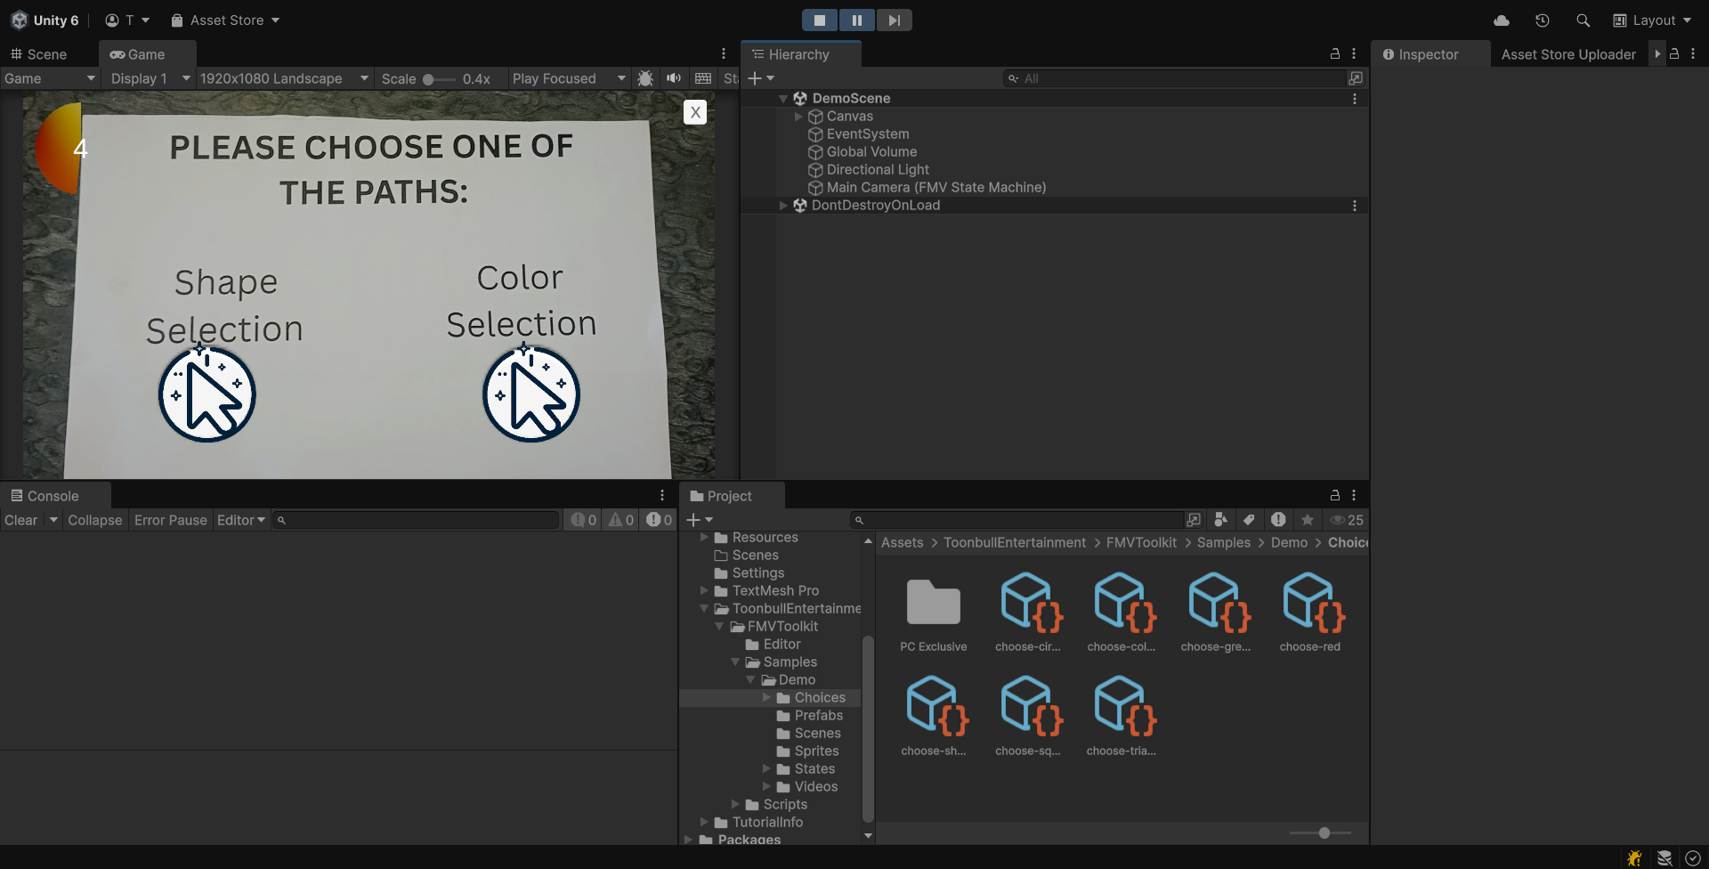Click the Shape Selection cursor button

point(207,394)
